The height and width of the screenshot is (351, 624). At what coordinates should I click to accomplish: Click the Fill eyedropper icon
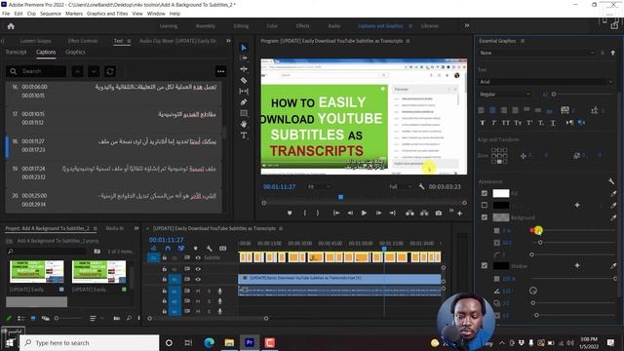click(x=613, y=193)
